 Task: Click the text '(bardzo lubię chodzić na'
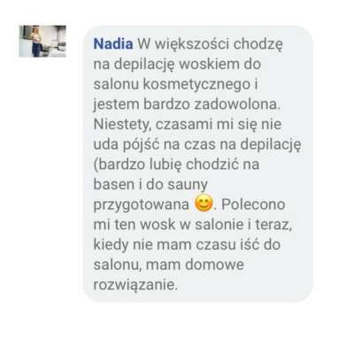pyautogui.click(x=176, y=165)
